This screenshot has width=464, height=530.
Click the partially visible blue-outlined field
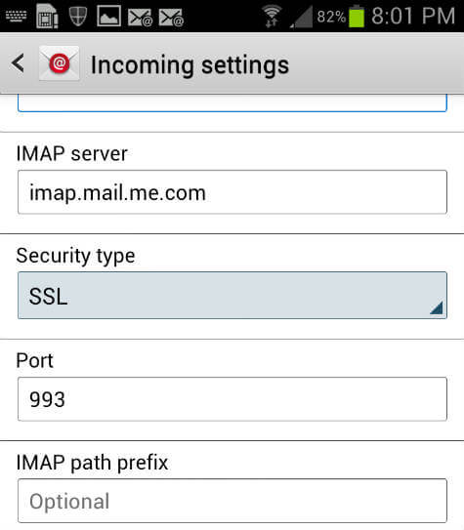tap(232, 103)
